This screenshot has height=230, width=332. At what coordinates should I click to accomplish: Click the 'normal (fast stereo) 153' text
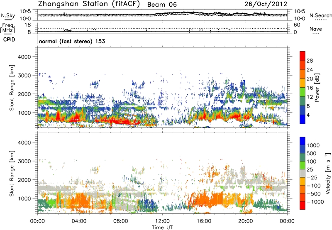[72, 41]
